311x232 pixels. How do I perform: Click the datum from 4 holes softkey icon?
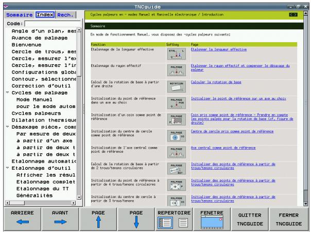(x=176, y=185)
